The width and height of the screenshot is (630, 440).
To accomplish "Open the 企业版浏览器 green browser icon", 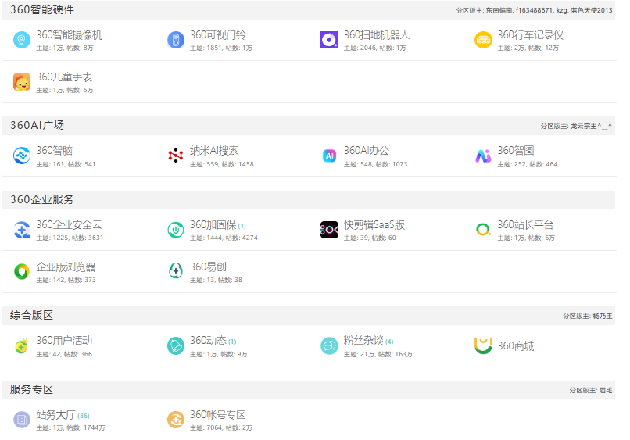I will pos(22,272).
